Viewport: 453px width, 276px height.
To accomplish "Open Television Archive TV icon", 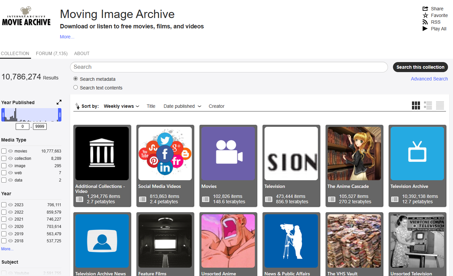I will [x=417, y=154].
